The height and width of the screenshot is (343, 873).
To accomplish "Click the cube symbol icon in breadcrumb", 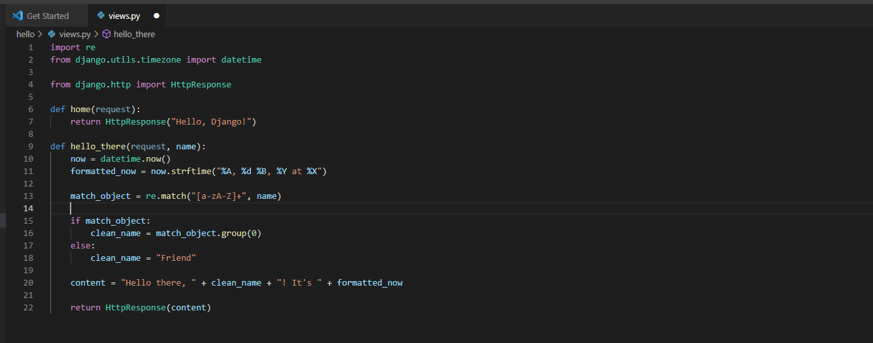I will [107, 34].
